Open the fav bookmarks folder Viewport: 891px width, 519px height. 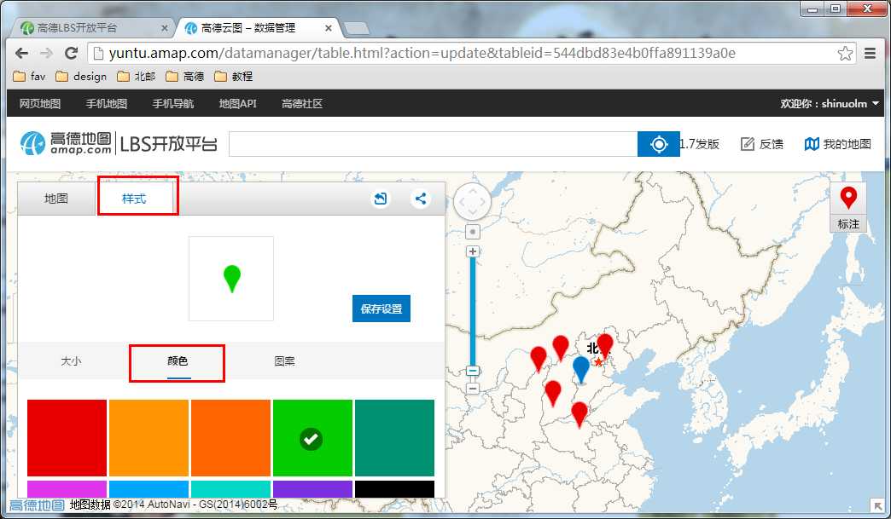(x=30, y=76)
